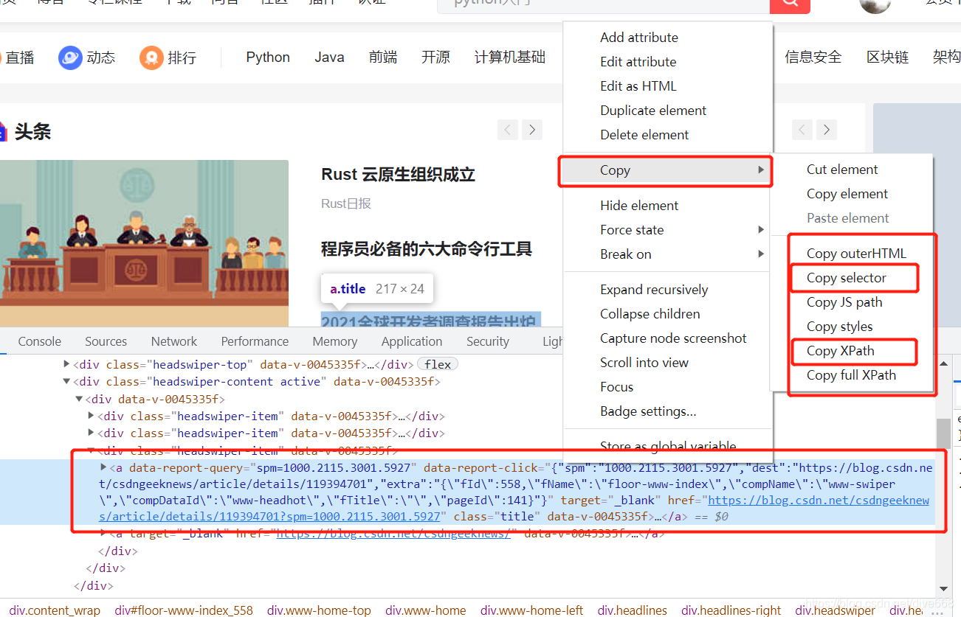Choose Collapse children
The width and height of the screenshot is (961, 617).
650,314
